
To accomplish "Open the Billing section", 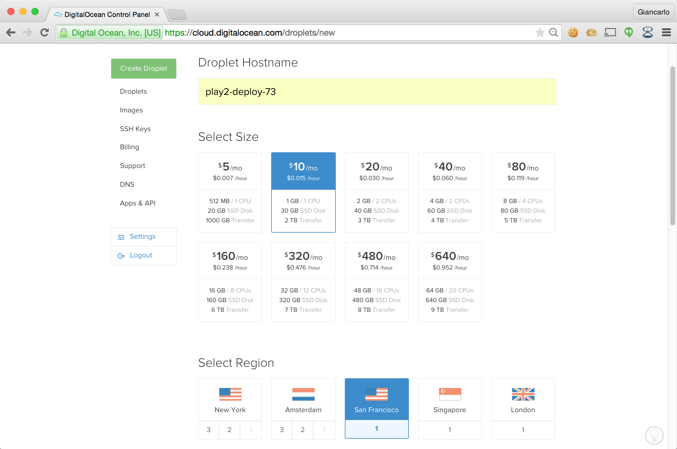I will click(x=130, y=147).
